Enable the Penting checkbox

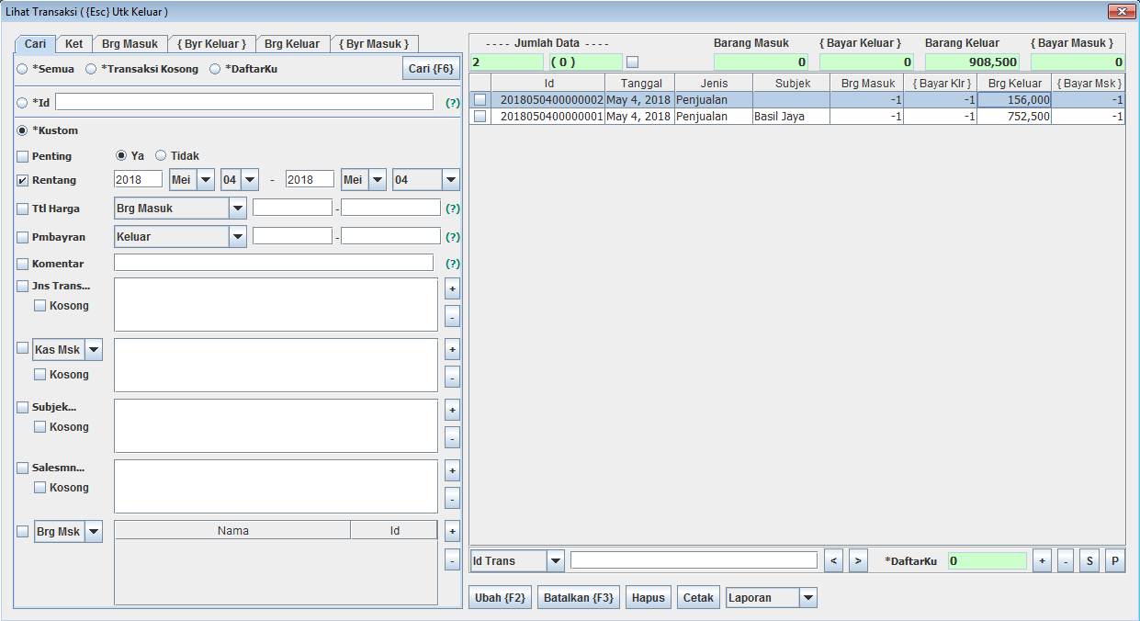tap(23, 156)
